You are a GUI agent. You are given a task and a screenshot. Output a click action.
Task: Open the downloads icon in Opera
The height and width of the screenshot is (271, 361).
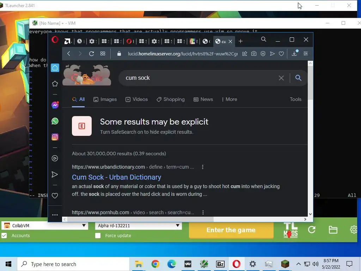point(294,54)
